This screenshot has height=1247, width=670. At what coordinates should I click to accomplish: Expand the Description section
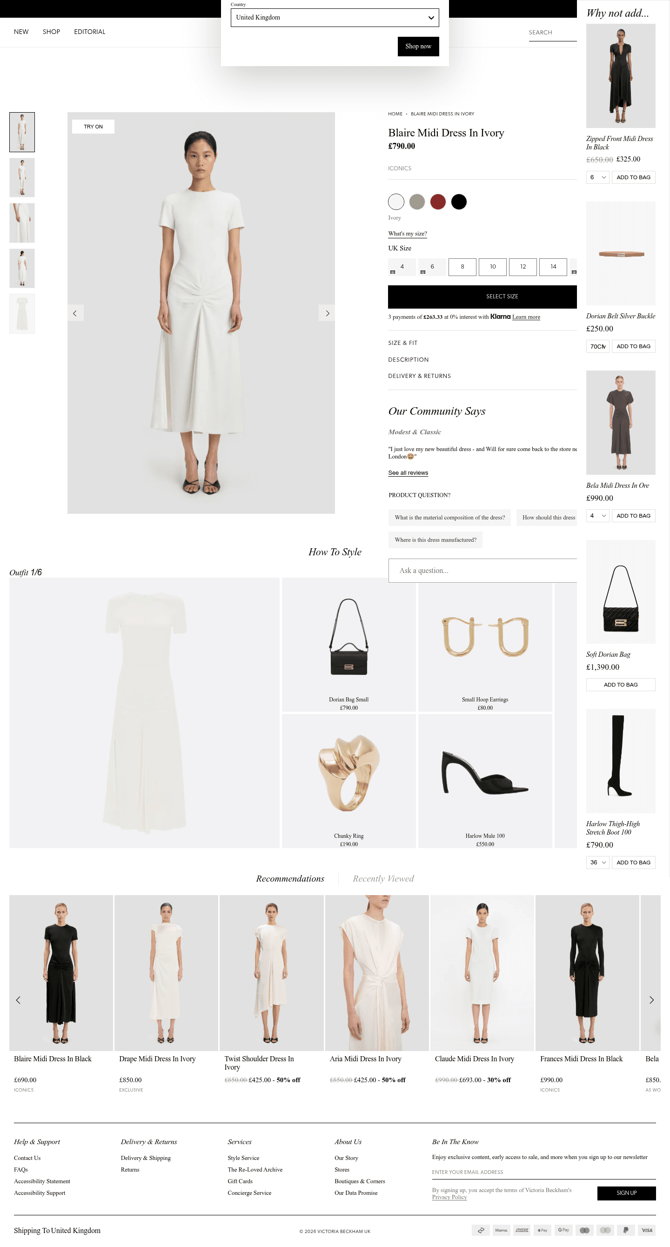409,360
